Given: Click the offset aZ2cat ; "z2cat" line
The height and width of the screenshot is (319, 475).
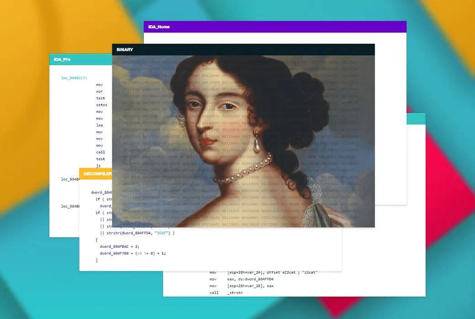Looking at the screenshot, I should pos(263,273).
